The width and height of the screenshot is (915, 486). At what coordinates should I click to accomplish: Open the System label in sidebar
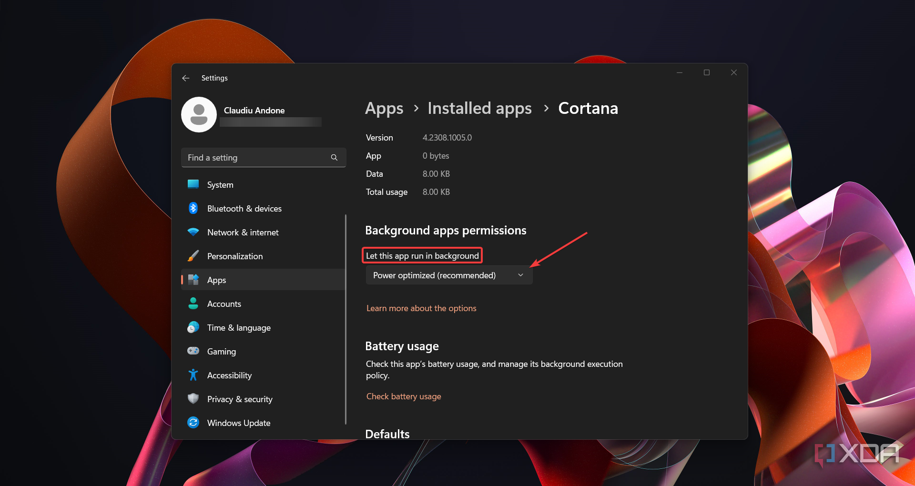220,185
